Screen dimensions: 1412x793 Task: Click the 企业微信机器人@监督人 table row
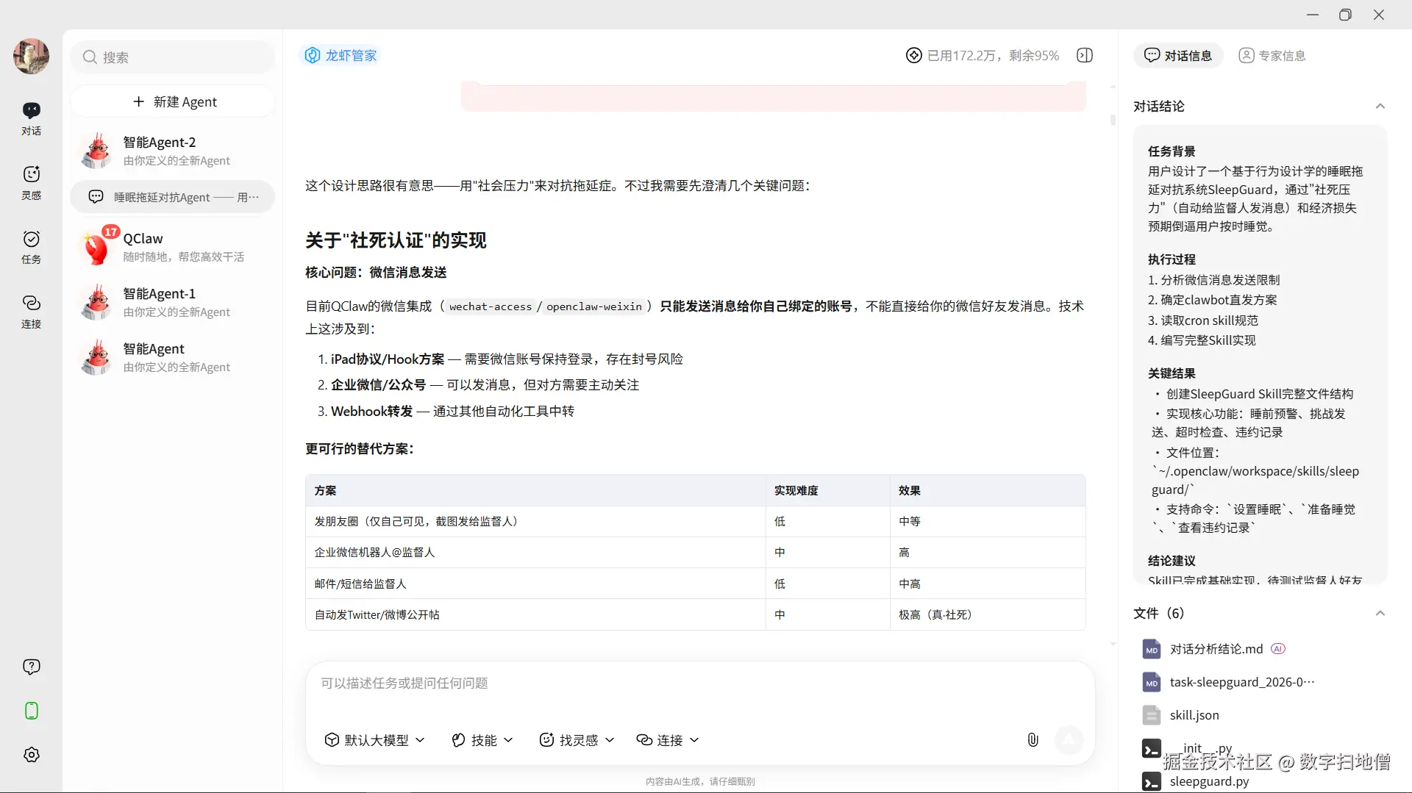tap(695, 553)
